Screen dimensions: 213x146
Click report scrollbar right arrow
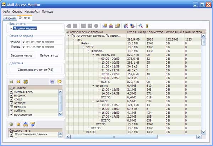click(x=199, y=137)
